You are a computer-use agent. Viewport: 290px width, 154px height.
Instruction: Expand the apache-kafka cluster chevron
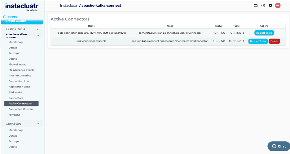38,29
